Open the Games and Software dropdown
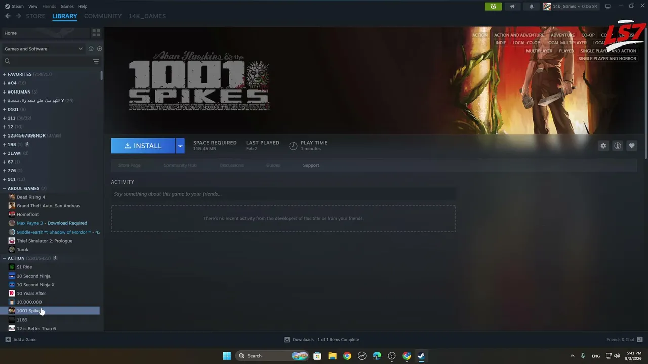 tap(43, 49)
